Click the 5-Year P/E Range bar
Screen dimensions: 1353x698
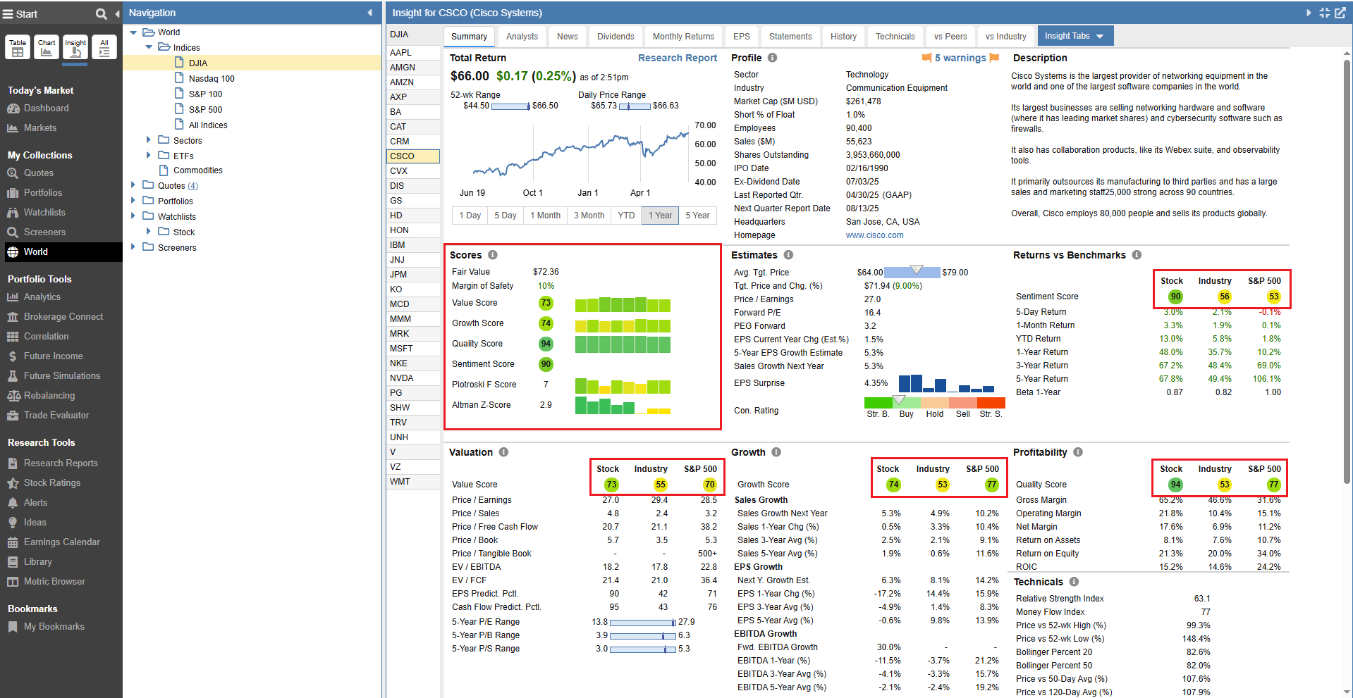[x=643, y=623]
